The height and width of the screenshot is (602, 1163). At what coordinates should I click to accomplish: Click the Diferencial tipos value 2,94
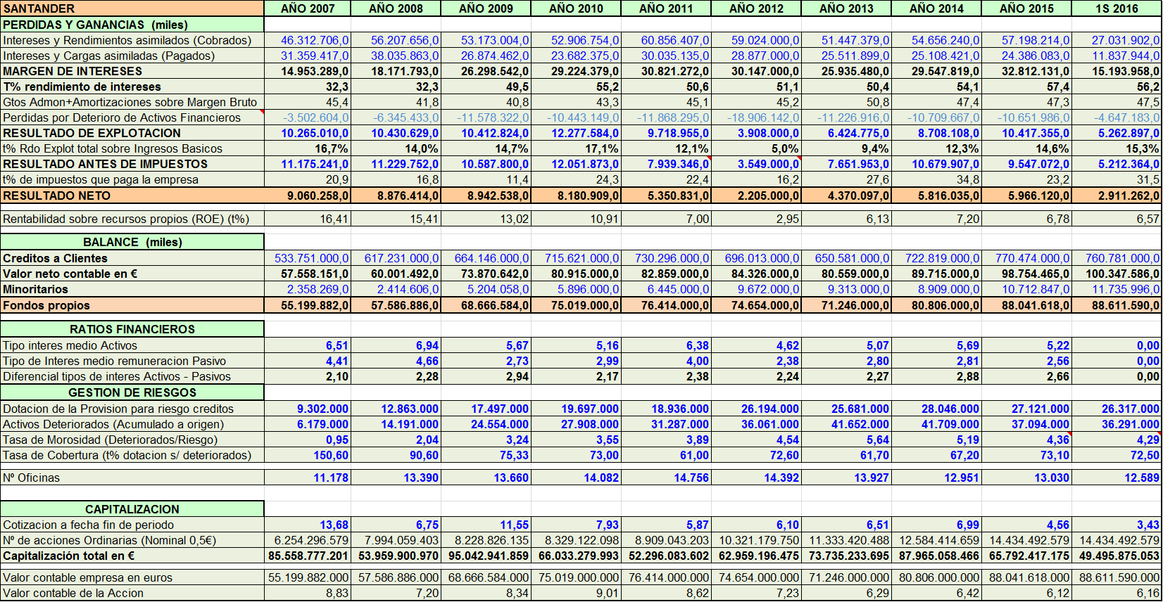click(x=486, y=376)
